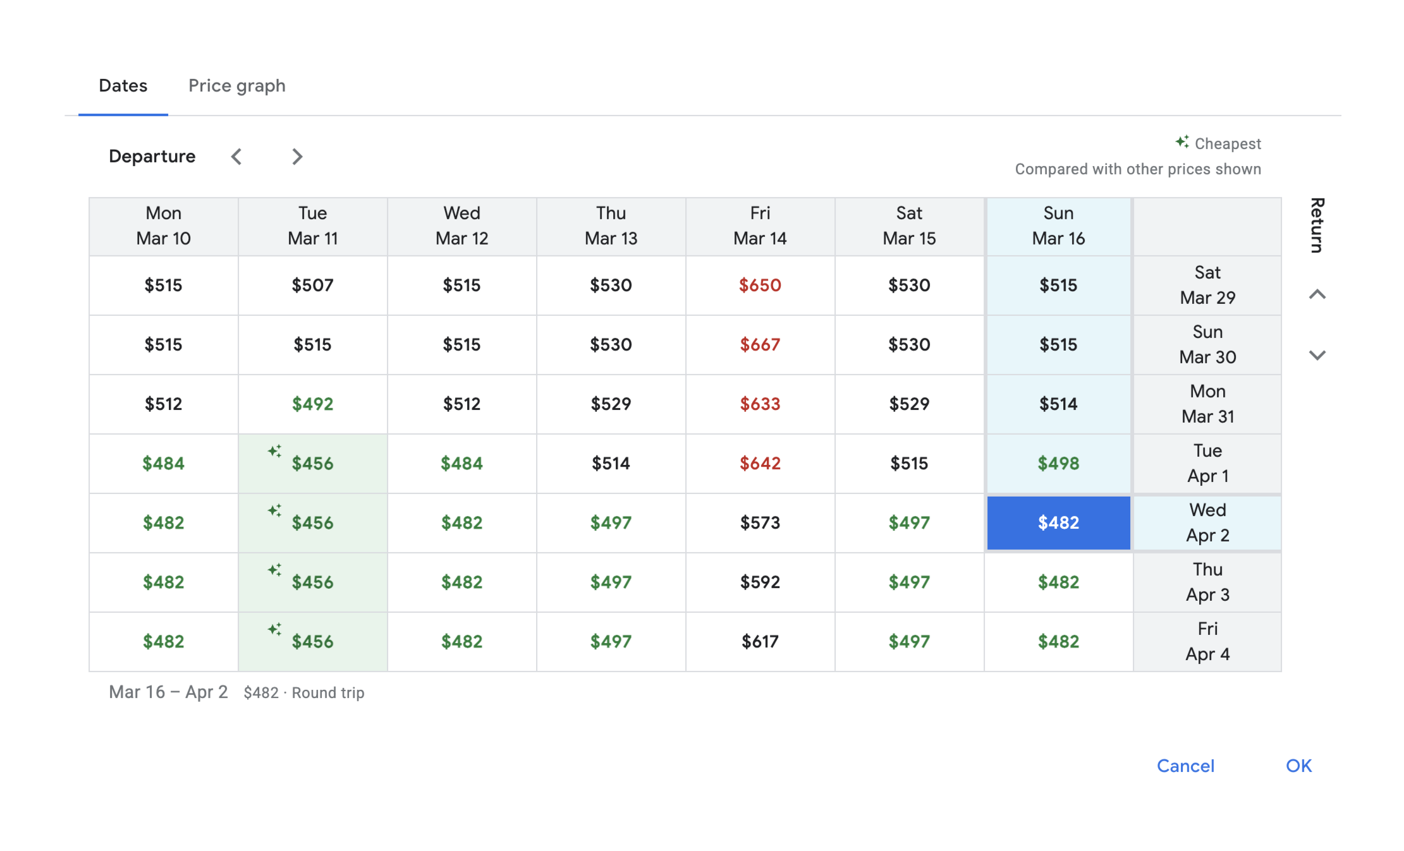
Task: Select the $650 fare on Fri Mar 14
Action: coord(760,286)
